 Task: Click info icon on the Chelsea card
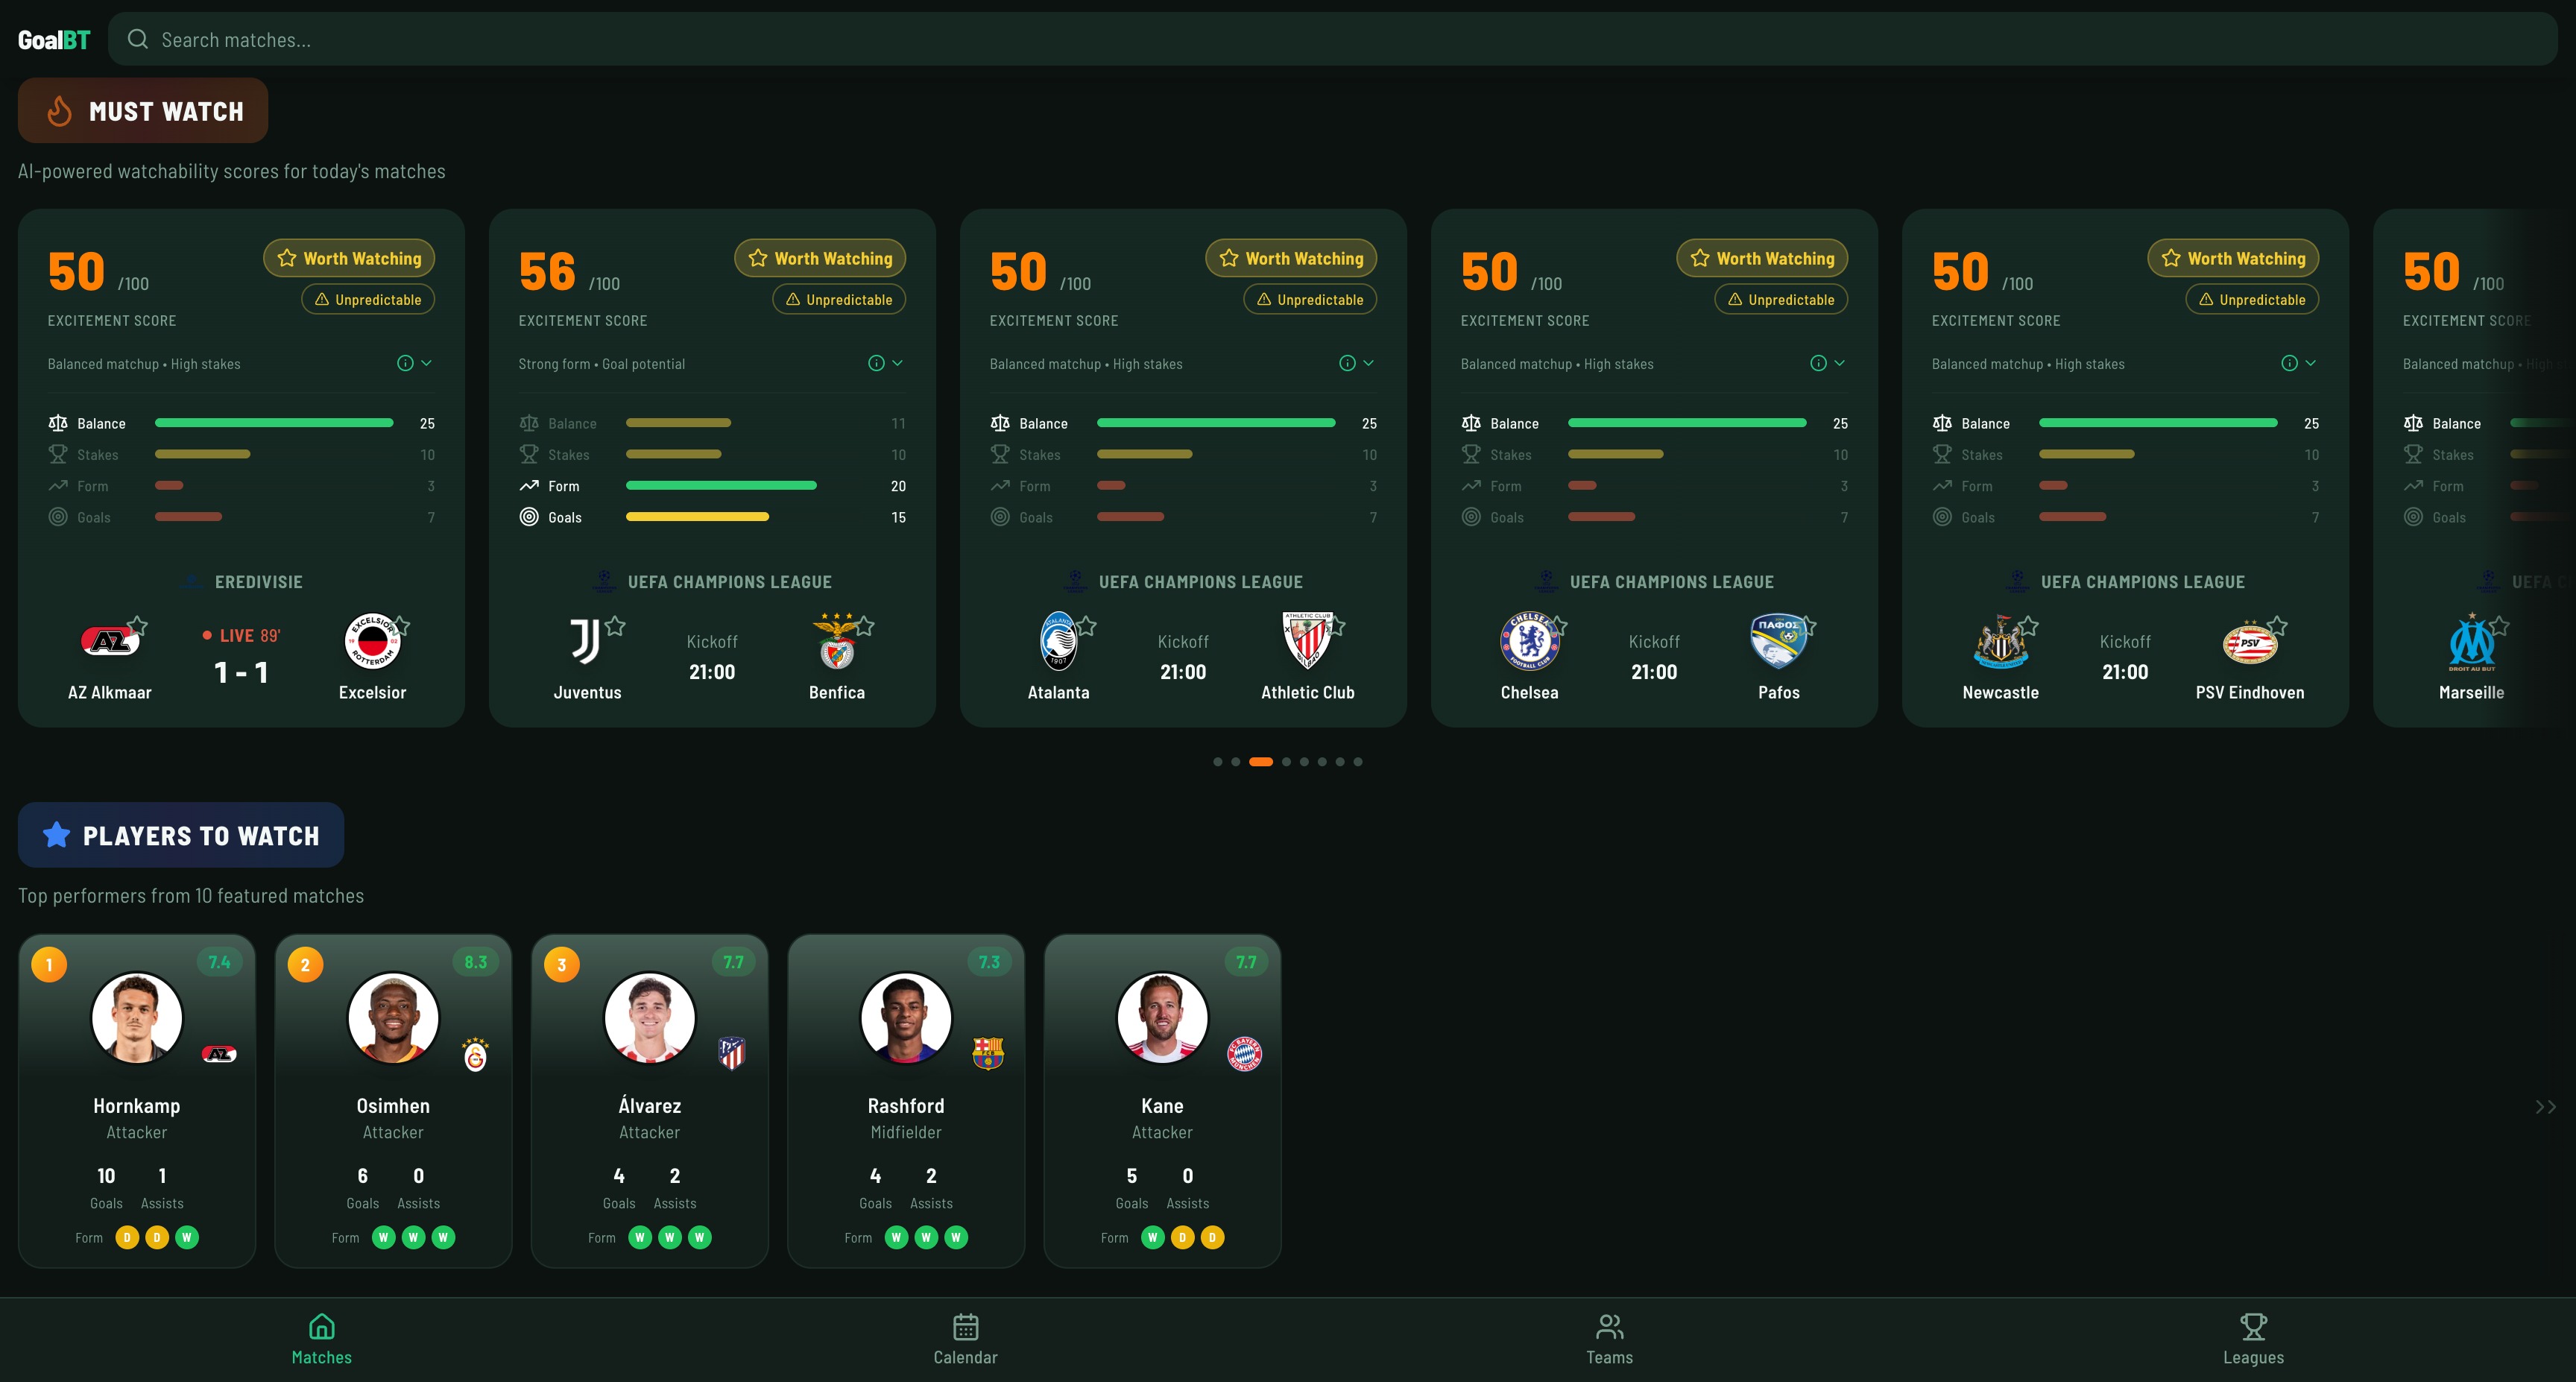click(1818, 363)
